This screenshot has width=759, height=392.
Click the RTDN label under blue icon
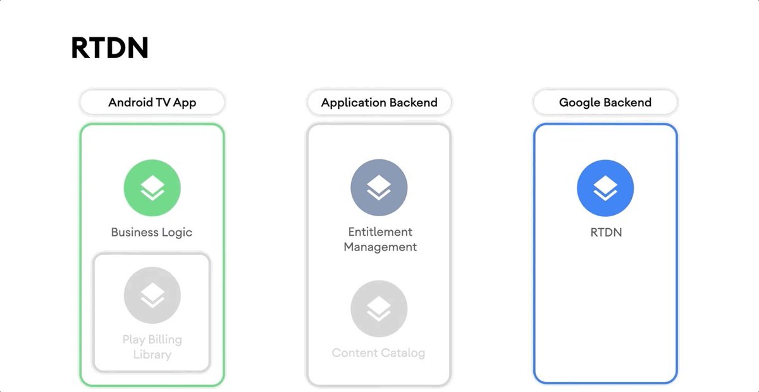click(x=605, y=232)
